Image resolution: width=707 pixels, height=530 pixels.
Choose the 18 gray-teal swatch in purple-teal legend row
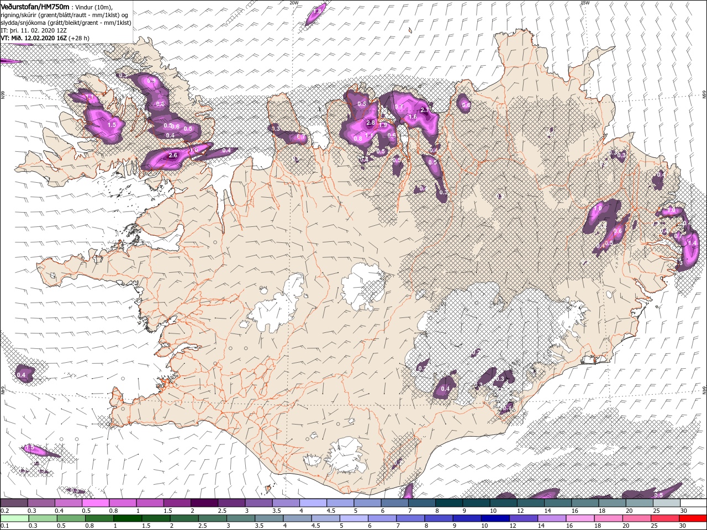pos(611,503)
